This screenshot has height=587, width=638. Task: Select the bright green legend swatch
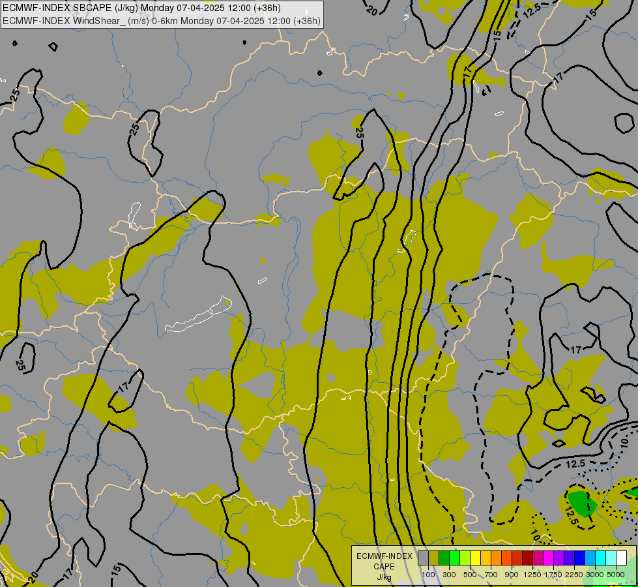click(x=455, y=558)
